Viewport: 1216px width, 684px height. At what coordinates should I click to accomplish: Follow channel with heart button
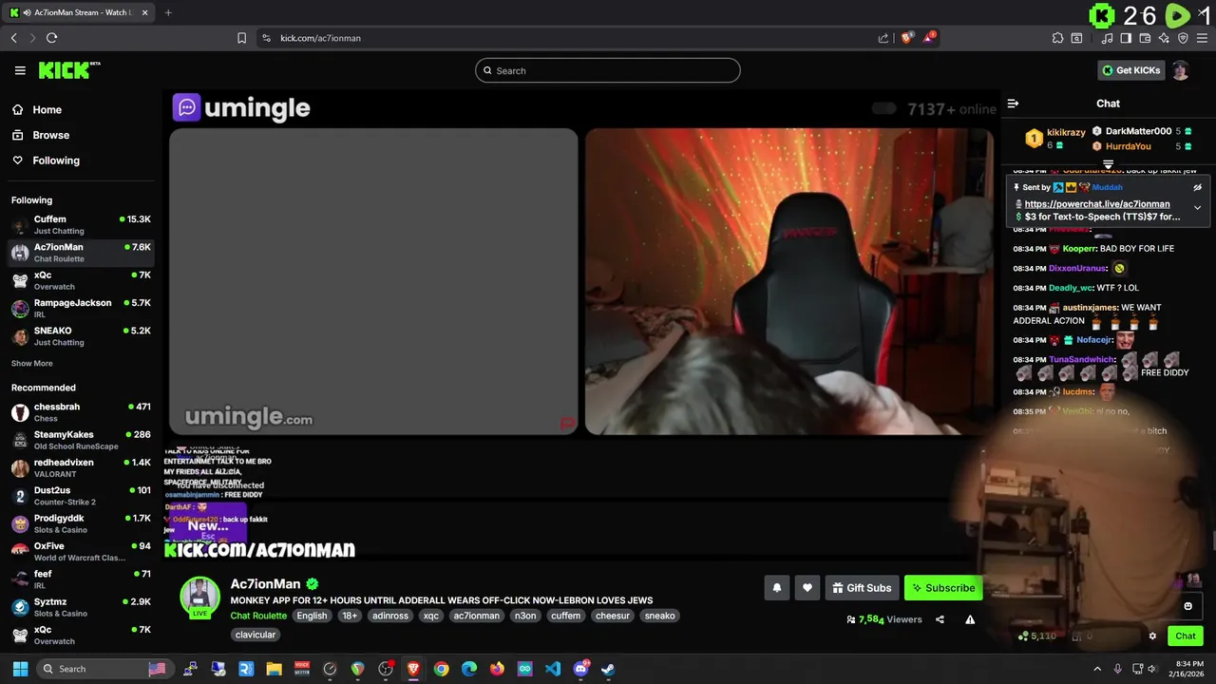tap(807, 588)
